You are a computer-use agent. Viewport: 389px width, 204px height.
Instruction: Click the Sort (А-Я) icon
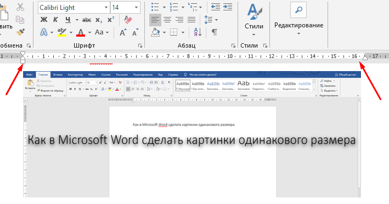[x=198, y=32]
